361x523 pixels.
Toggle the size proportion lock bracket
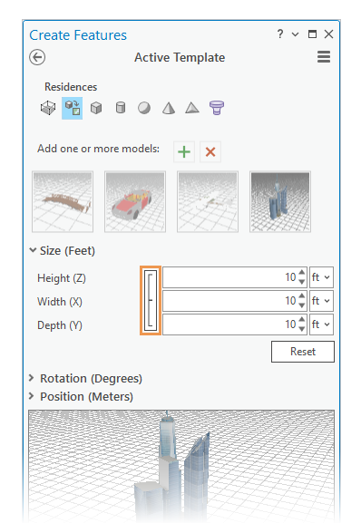click(x=151, y=301)
